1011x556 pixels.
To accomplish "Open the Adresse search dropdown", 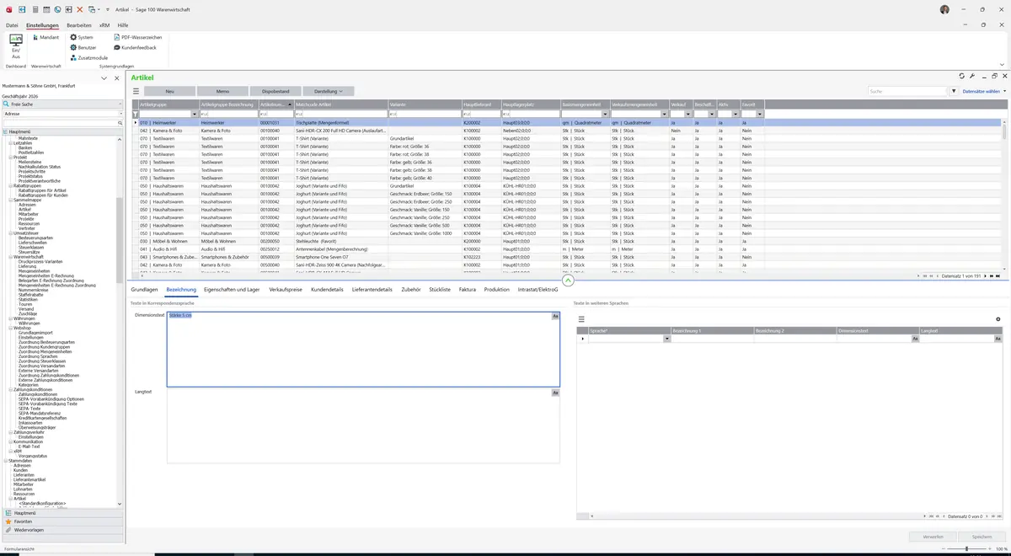I will [120, 114].
